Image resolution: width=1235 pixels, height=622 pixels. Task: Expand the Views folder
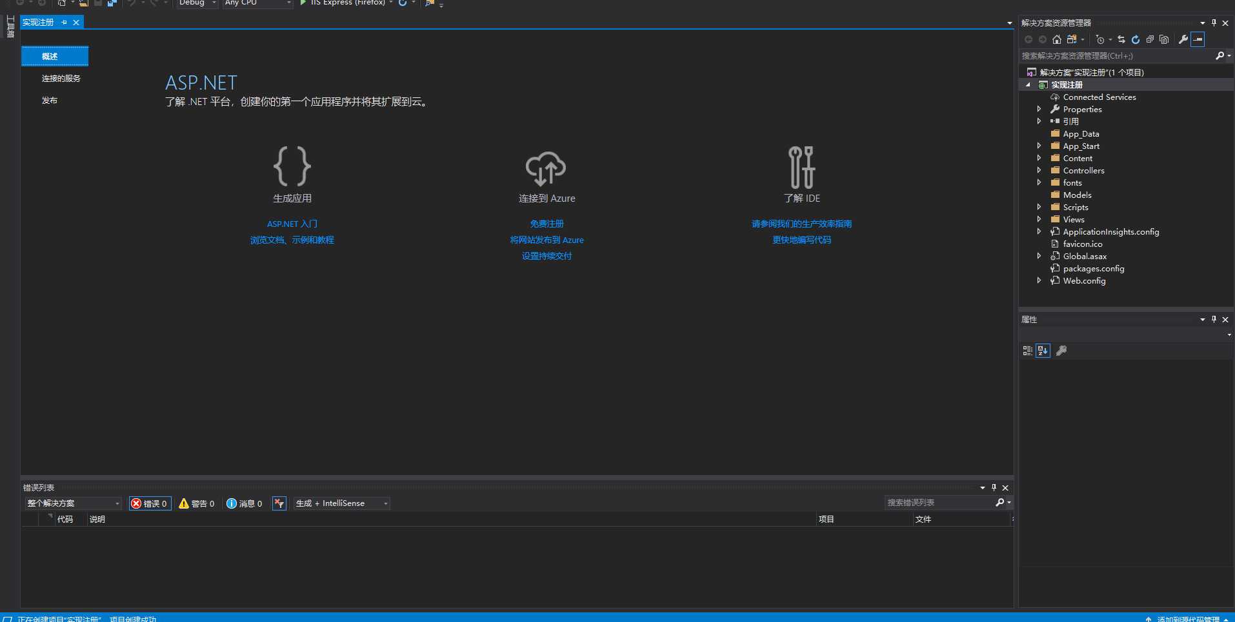coord(1039,219)
